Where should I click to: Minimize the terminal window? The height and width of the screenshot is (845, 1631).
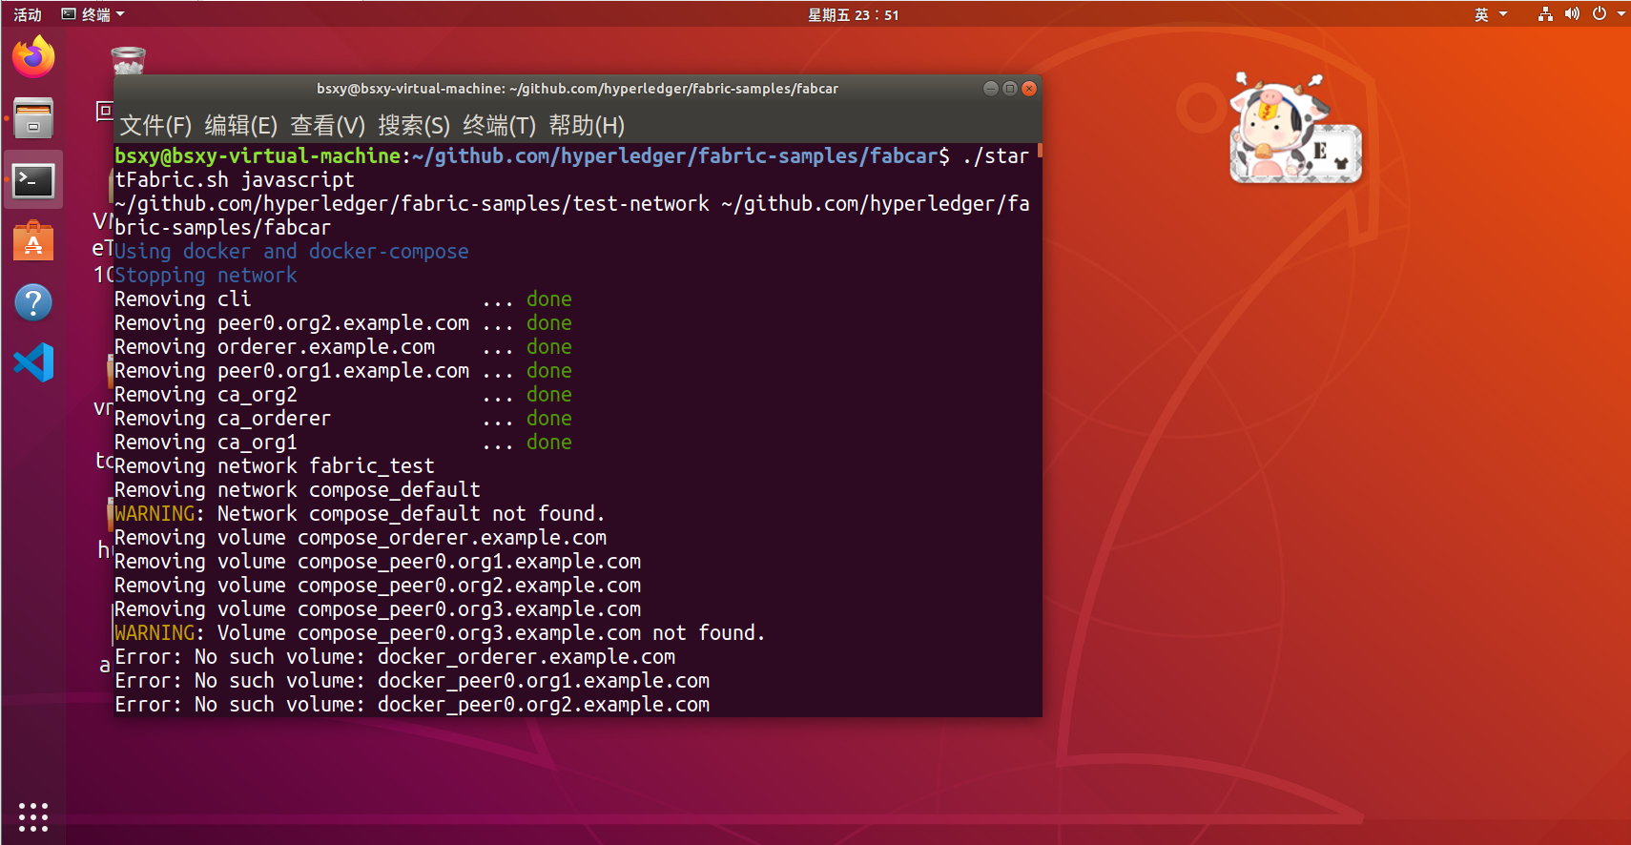click(x=991, y=89)
